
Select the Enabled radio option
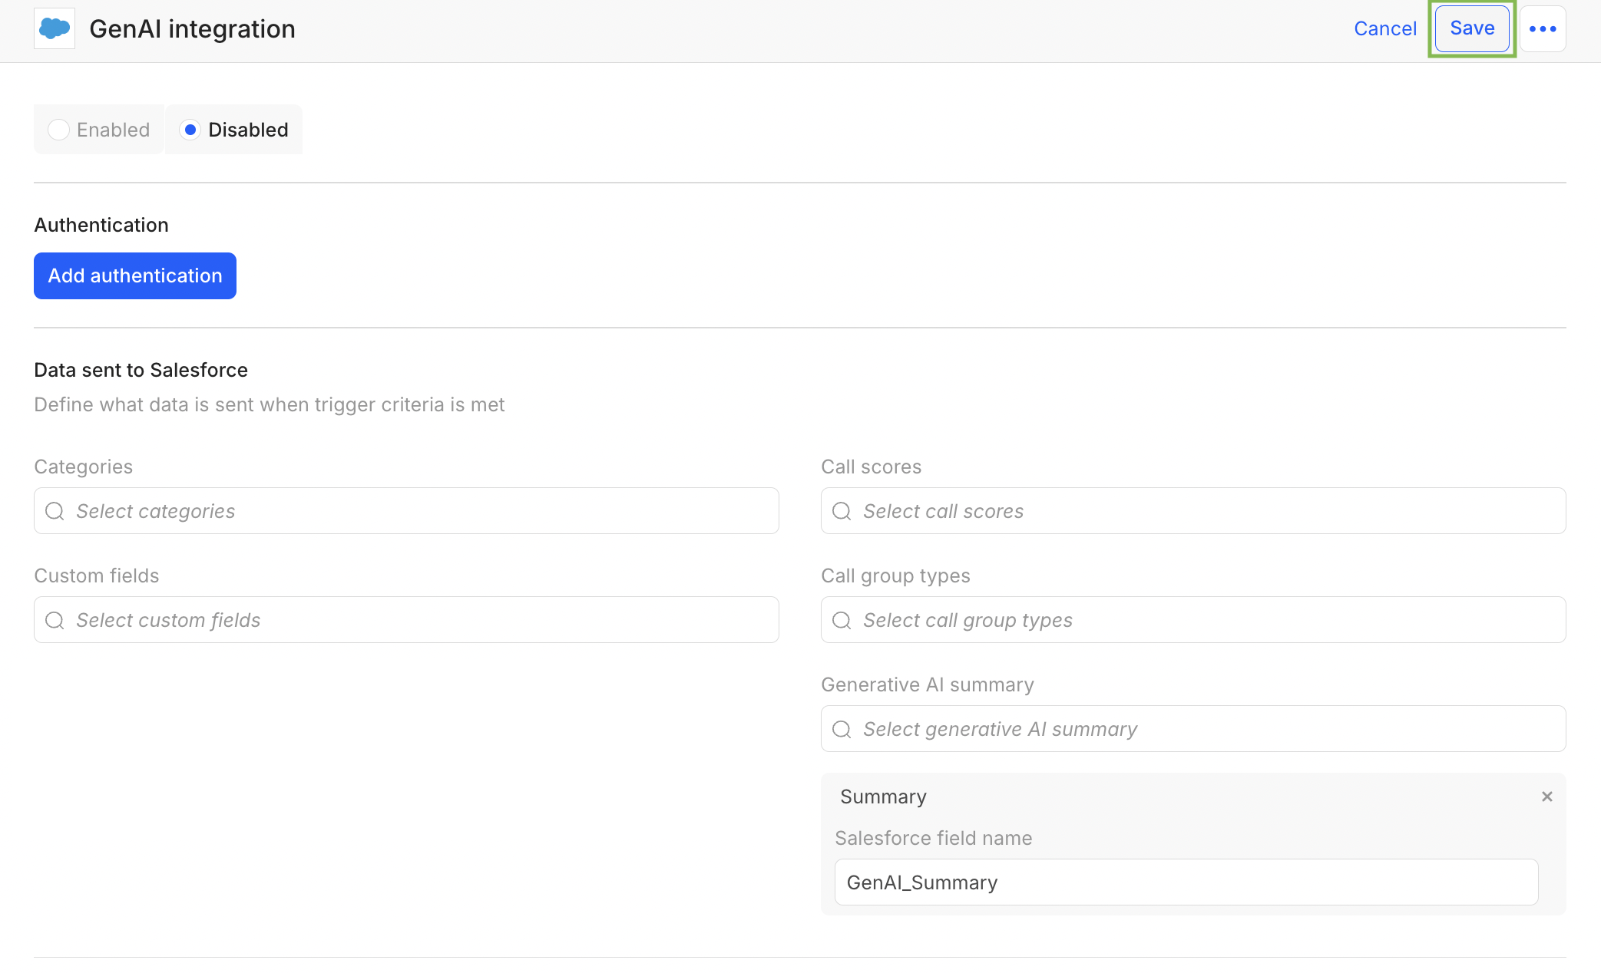click(x=99, y=130)
